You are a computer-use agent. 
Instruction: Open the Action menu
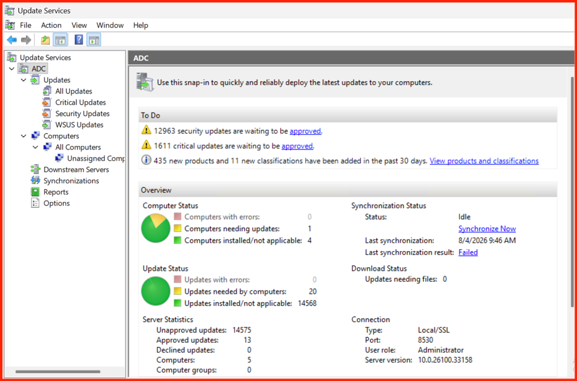(51, 25)
